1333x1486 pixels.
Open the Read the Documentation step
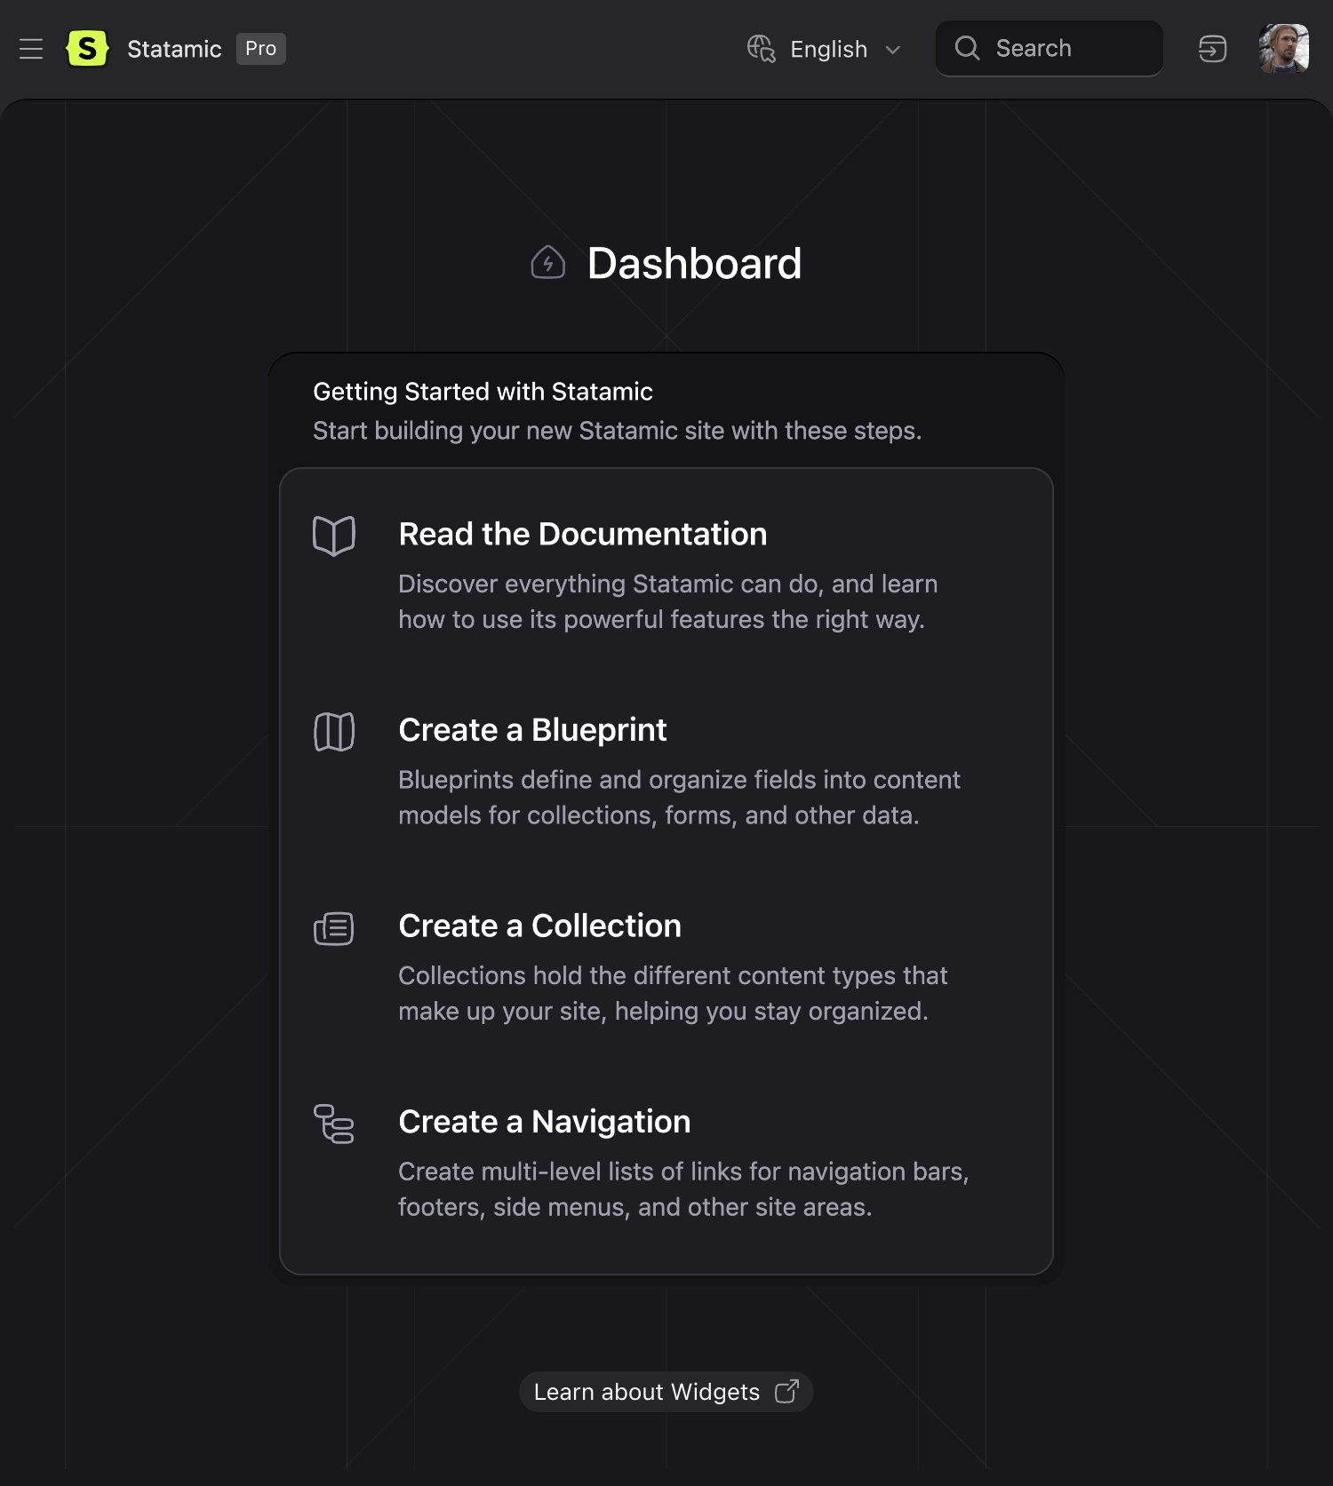click(x=583, y=534)
